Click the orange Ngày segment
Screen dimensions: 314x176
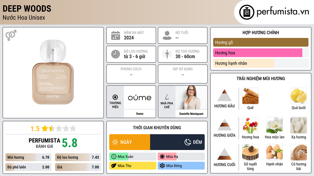(x=130, y=142)
